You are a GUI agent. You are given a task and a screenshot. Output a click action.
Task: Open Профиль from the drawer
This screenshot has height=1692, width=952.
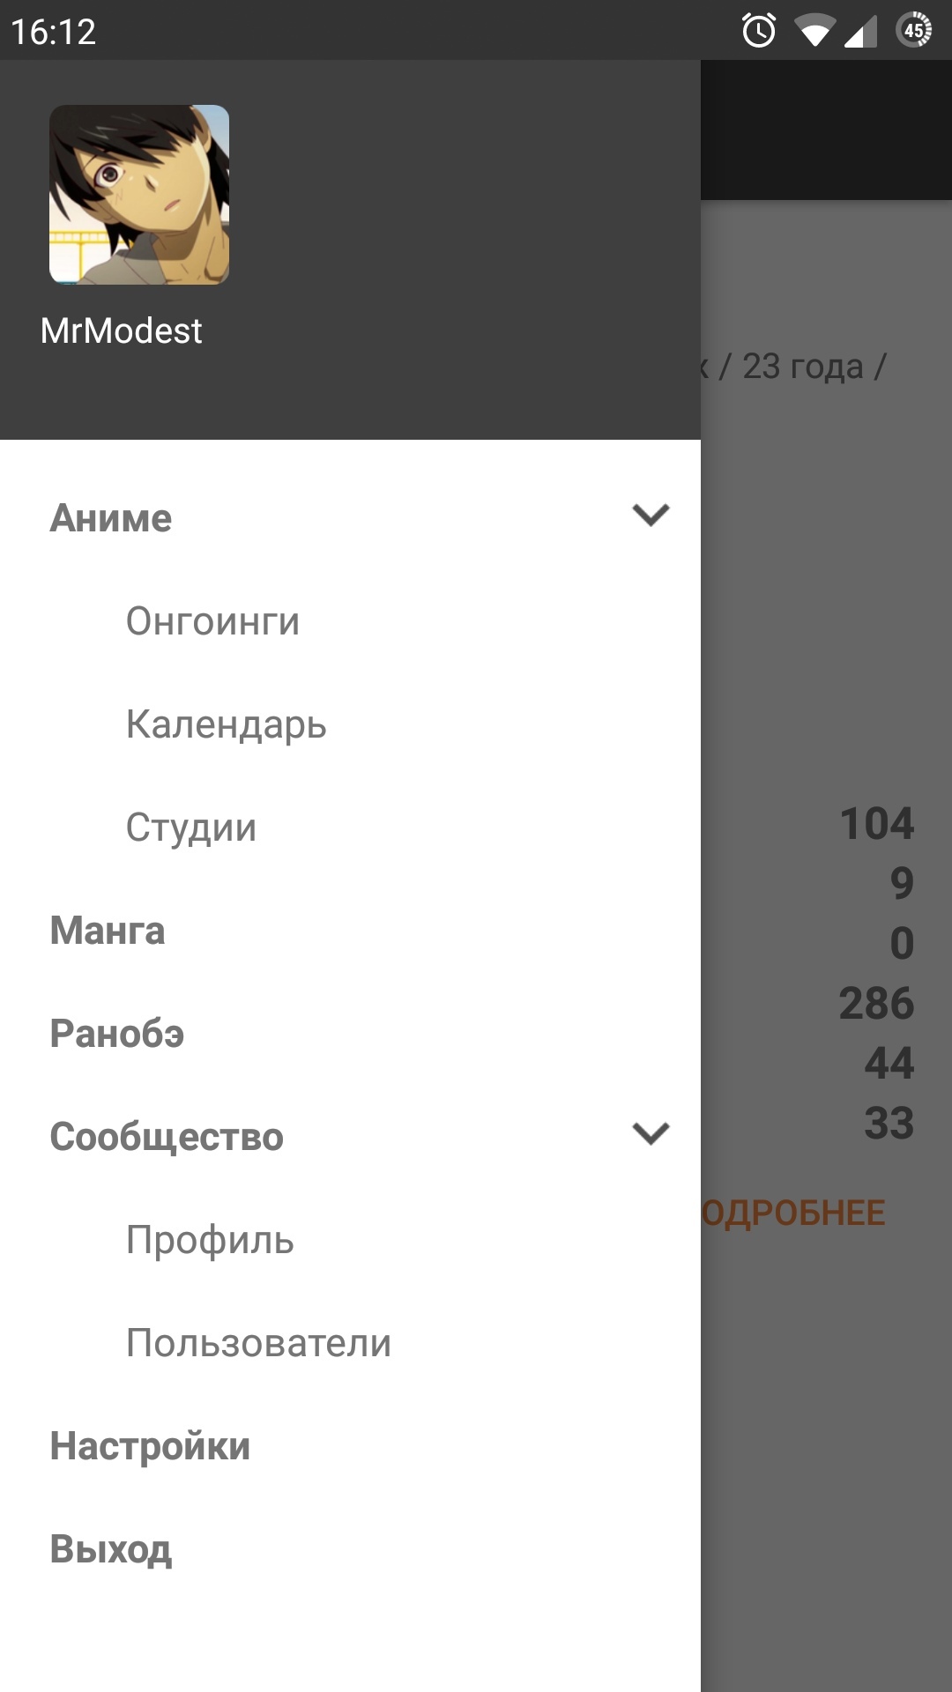(x=210, y=1240)
